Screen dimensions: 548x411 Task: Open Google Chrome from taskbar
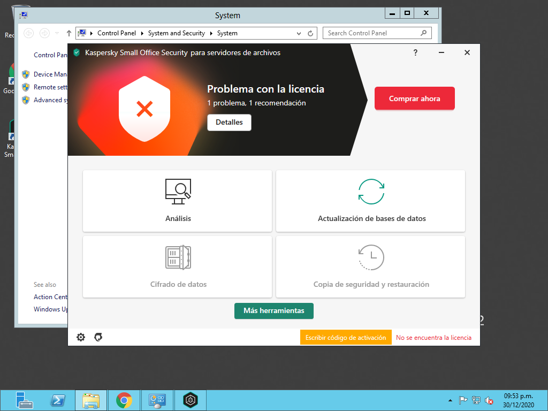pyautogui.click(x=124, y=400)
